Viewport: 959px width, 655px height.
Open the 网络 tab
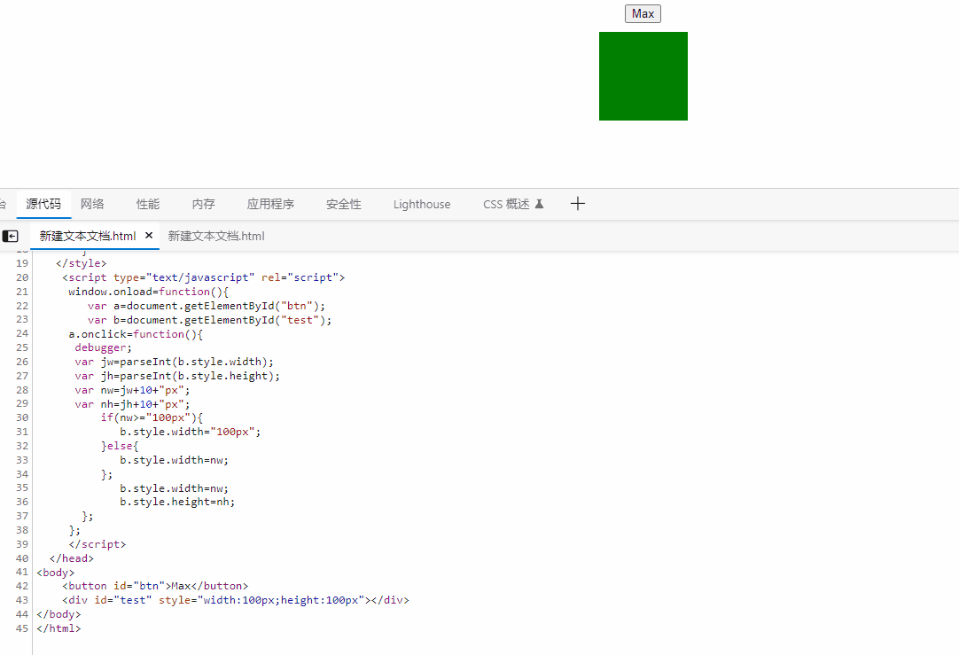(92, 204)
